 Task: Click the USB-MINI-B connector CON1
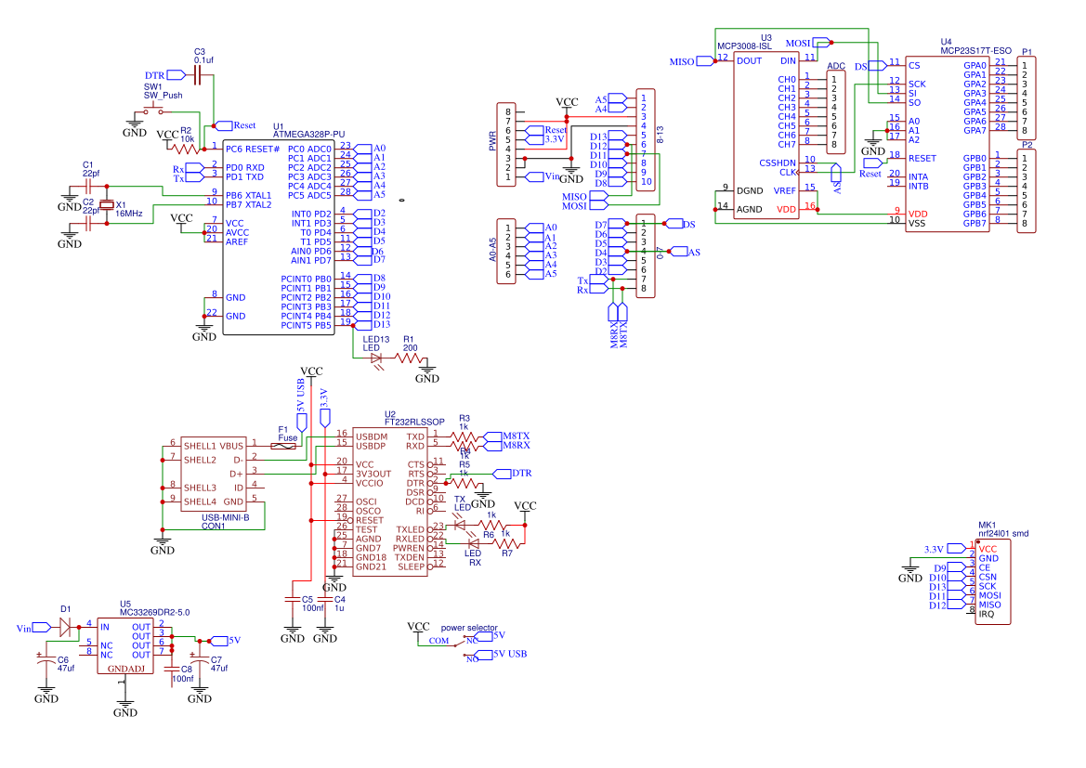214,474
